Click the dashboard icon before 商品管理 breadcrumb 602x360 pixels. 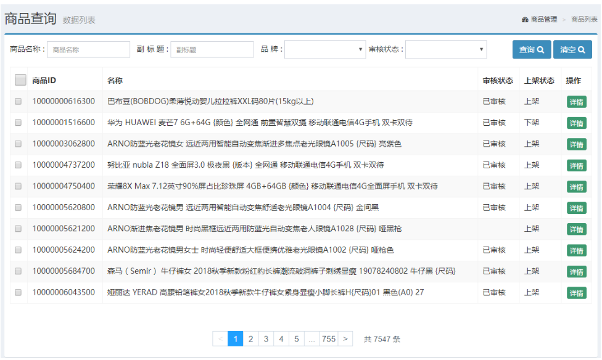(524, 19)
